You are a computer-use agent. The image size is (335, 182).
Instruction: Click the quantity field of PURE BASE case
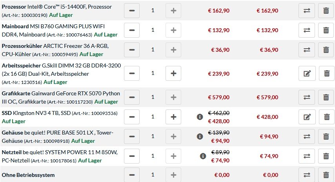(153, 136)
